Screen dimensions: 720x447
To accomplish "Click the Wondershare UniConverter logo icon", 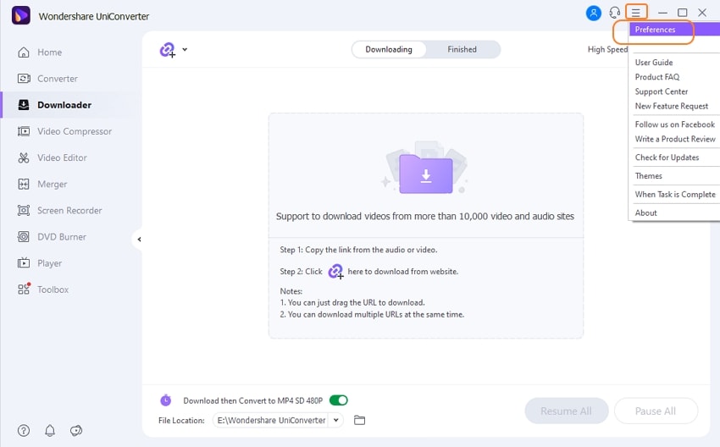I will tap(20, 15).
